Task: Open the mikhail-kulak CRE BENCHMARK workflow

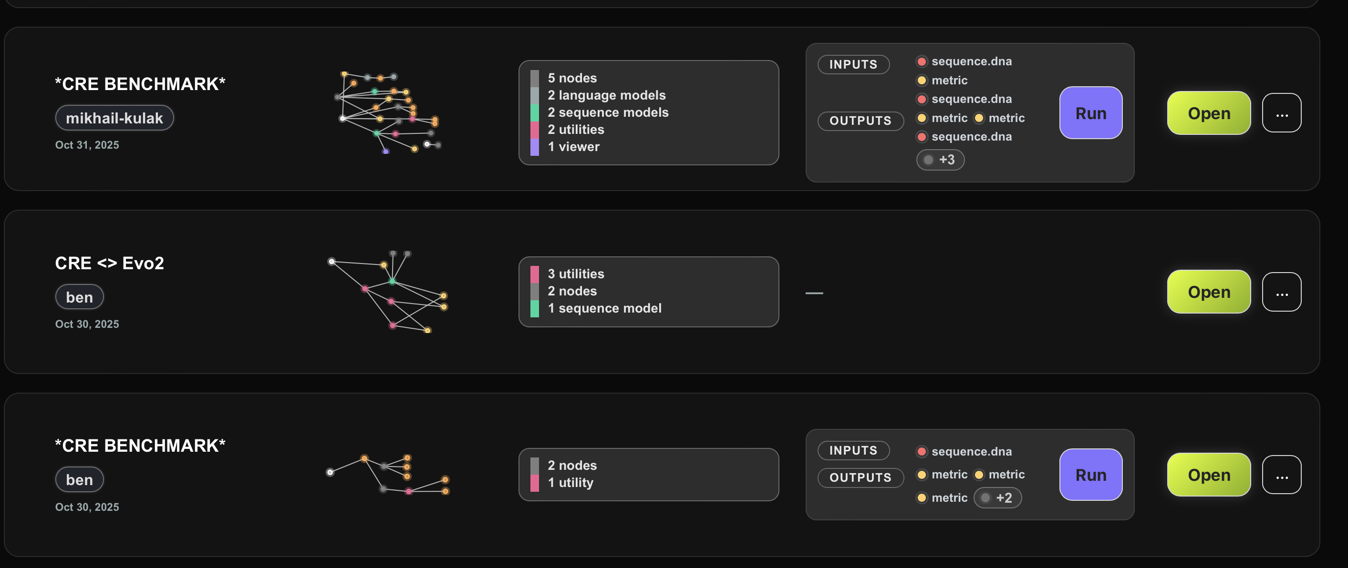Action: click(x=1208, y=113)
